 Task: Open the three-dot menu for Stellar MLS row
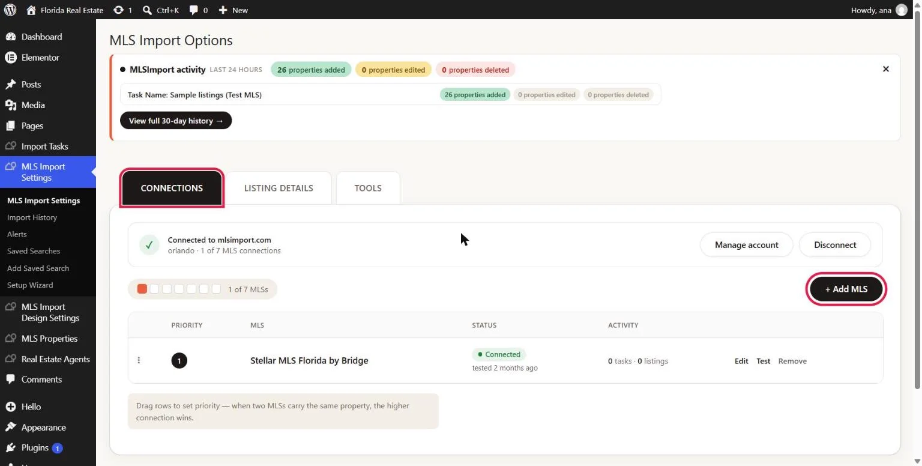tap(139, 360)
